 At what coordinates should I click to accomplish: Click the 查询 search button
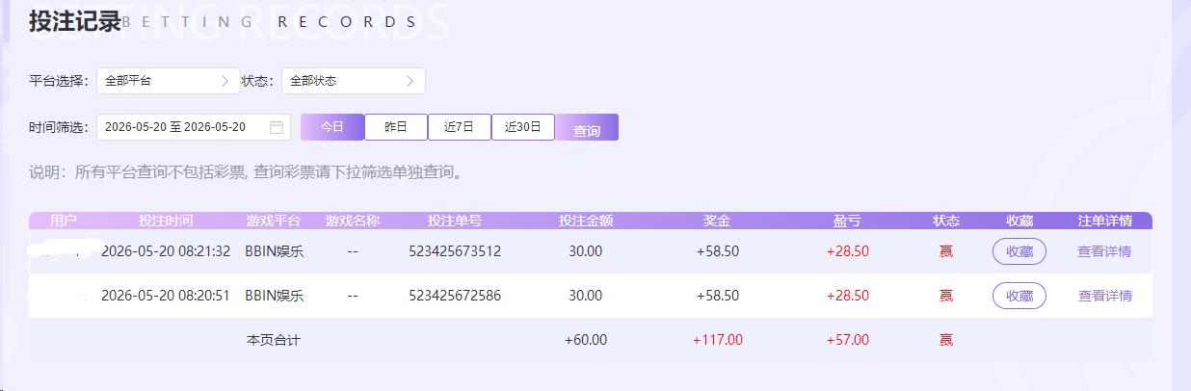[587, 128]
